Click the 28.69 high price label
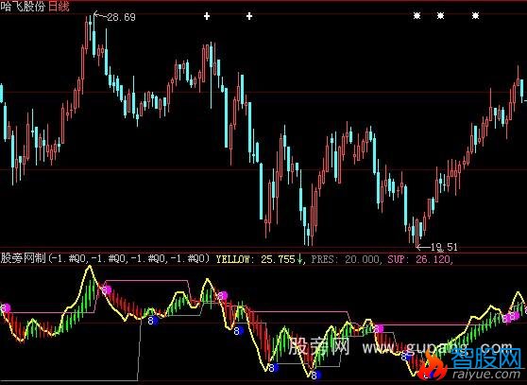527x385 pixels. pos(121,17)
